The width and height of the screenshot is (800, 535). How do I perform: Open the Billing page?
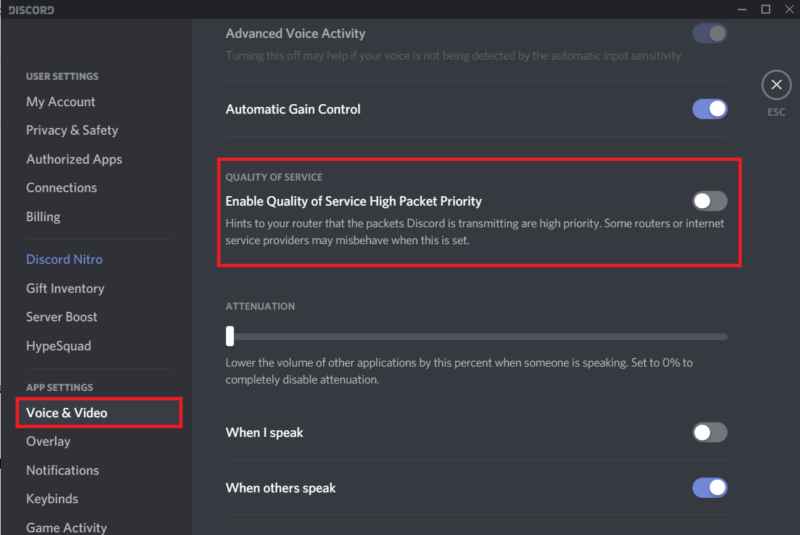pos(43,216)
